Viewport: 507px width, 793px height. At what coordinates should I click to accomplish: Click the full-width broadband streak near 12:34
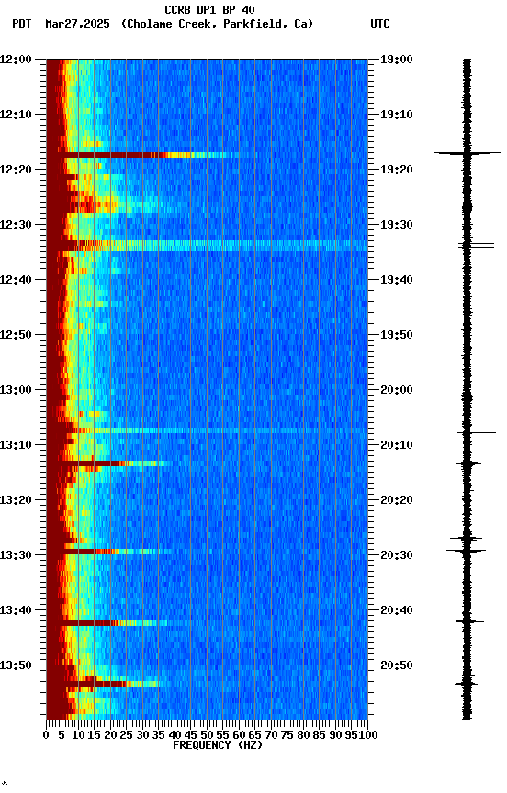(x=215, y=246)
